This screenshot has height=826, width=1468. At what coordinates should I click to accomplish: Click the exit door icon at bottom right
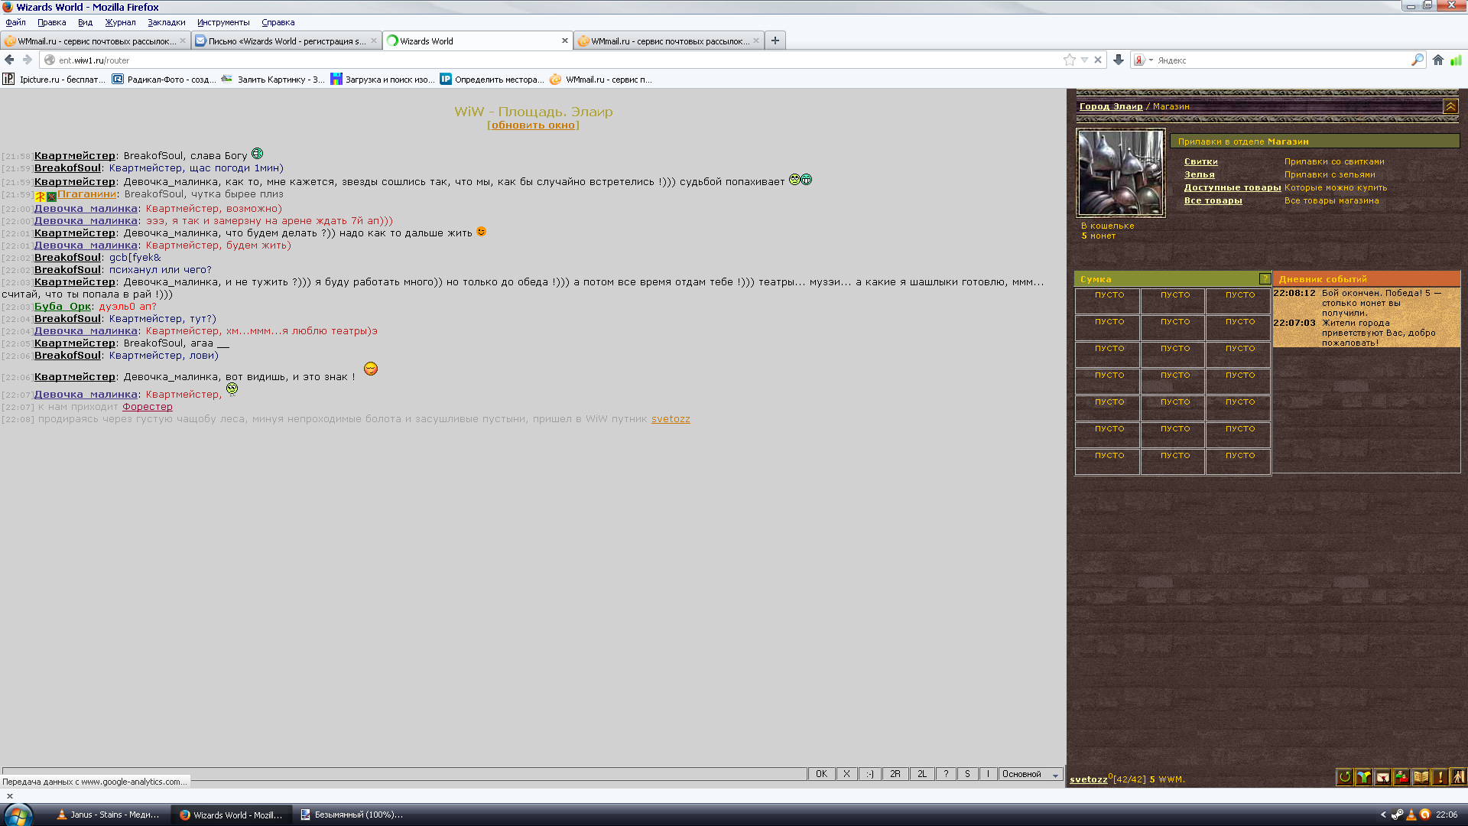pos(1458,776)
